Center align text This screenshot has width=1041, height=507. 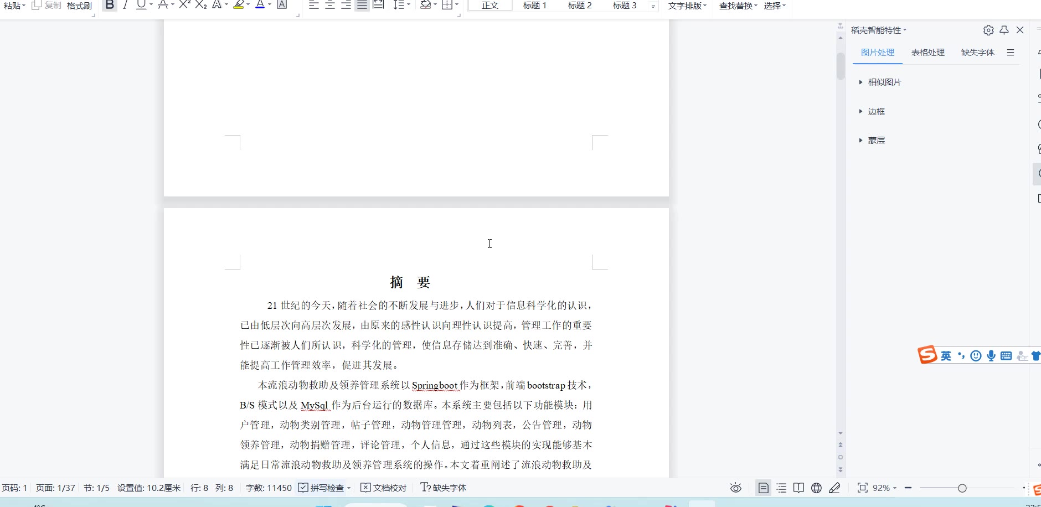pos(330,5)
